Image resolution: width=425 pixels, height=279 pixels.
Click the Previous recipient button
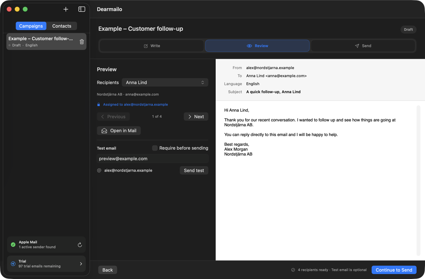click(x=113, y=116)
